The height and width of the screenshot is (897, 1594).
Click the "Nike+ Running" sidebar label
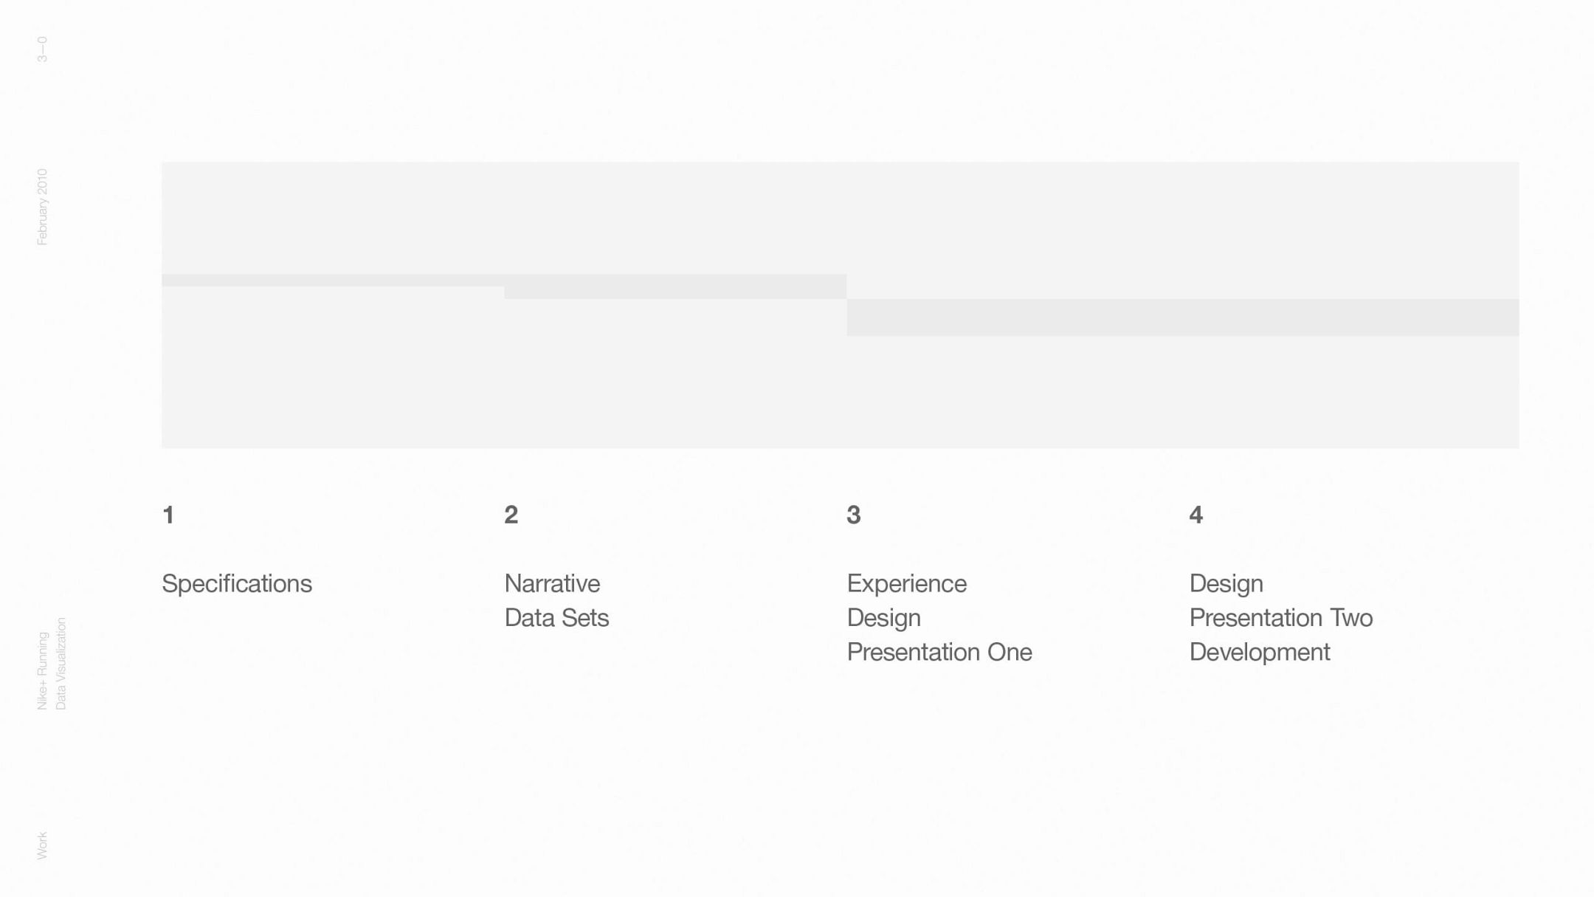point(42,670)
